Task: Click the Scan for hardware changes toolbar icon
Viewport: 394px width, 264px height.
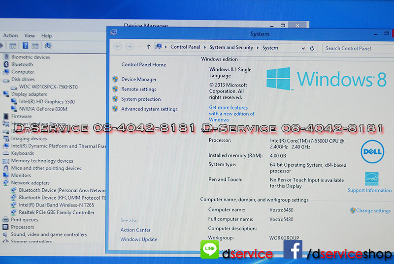Action: (48, 46)
